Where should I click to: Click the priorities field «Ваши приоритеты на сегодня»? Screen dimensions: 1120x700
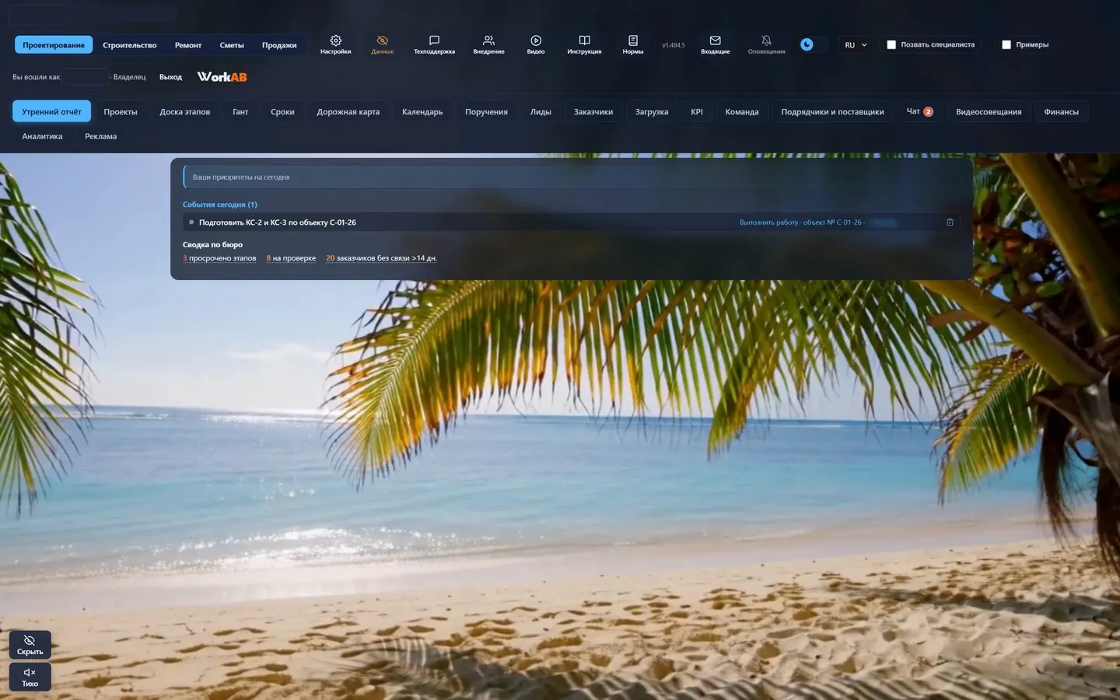572,177
